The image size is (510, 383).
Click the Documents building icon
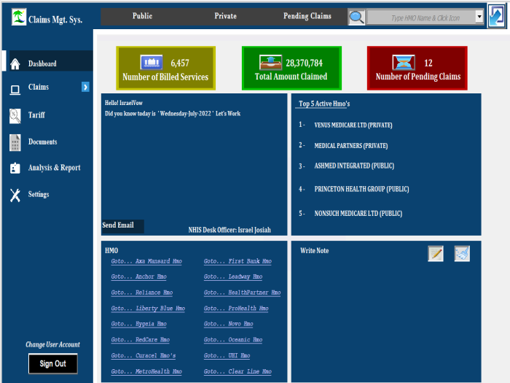click(15, 143)
